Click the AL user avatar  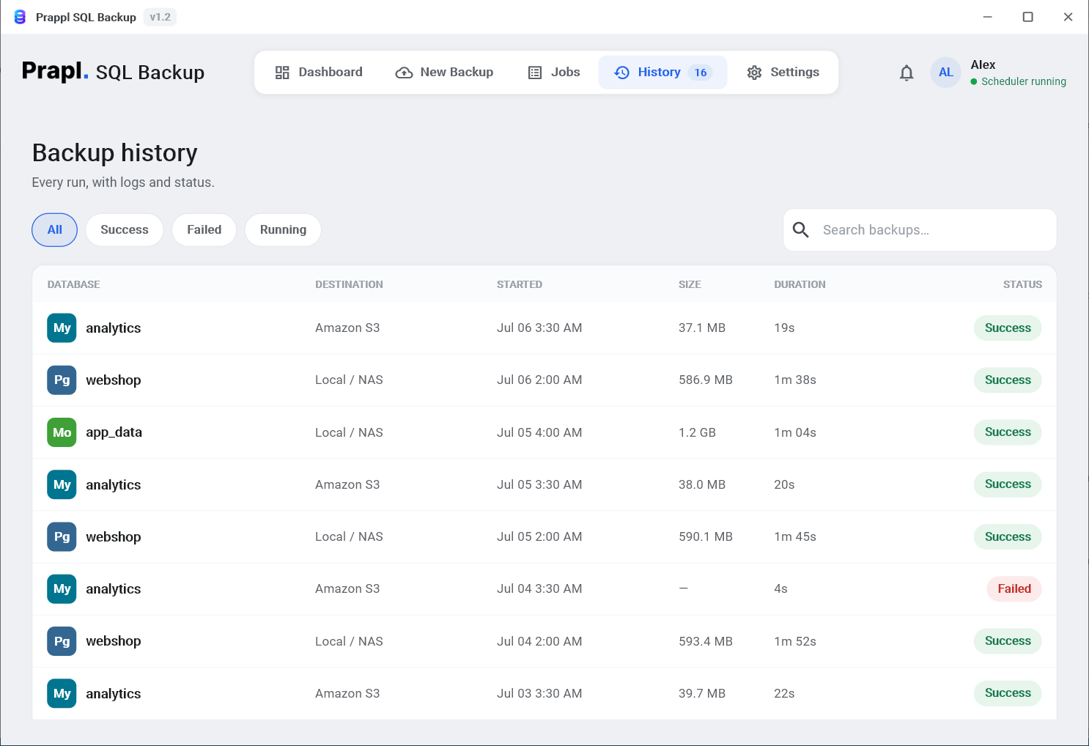point(946,73)
